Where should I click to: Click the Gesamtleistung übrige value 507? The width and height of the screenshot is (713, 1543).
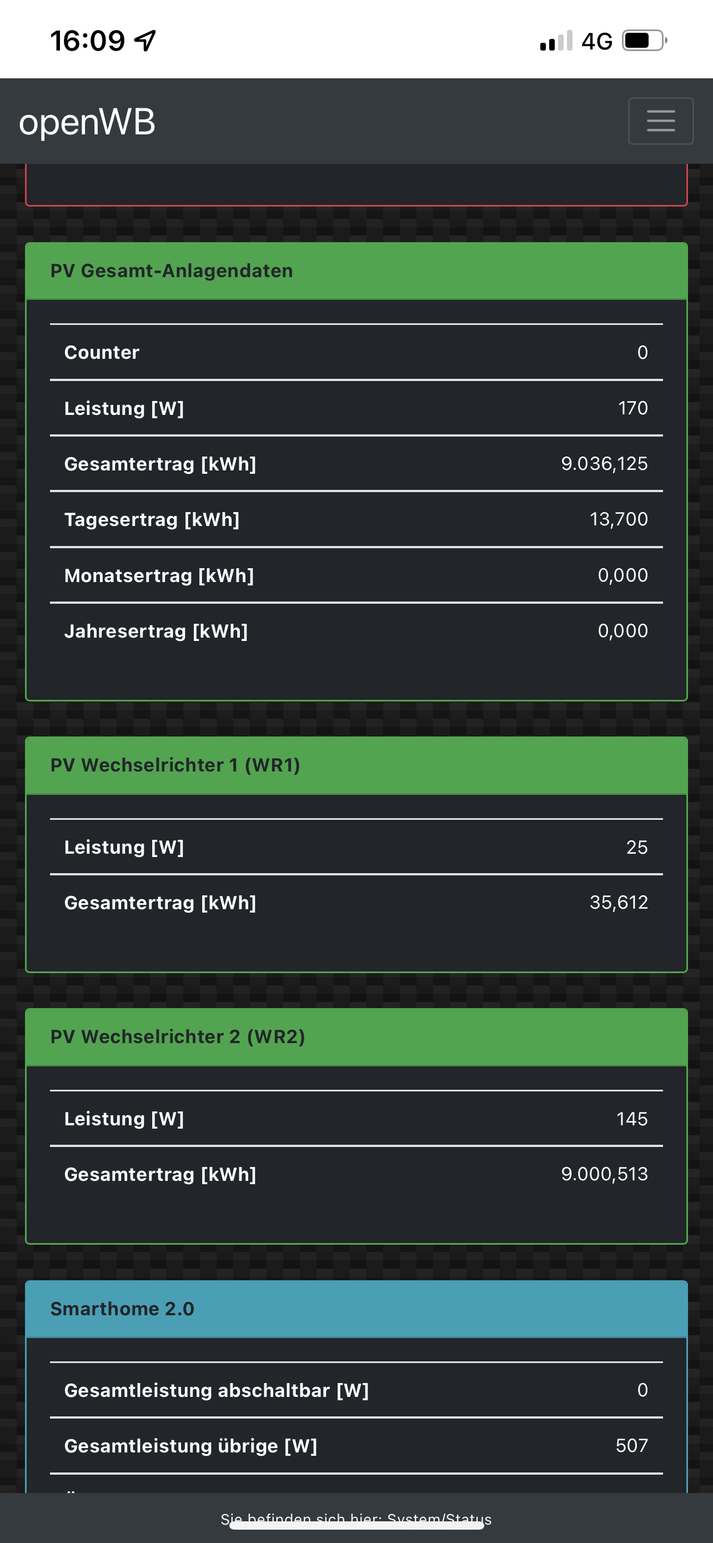pos(631,1445)
